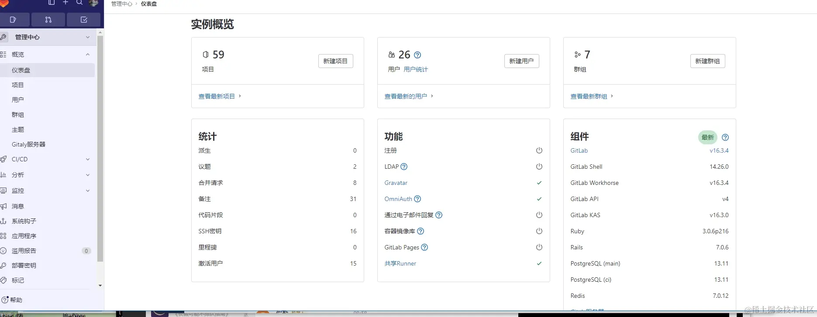
Task: Open the 用户统计 link
Action: point(416,69)
